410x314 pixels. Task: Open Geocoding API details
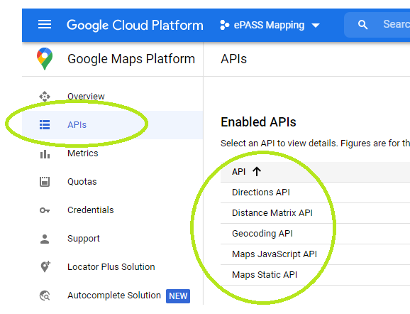tap(262, 234)
